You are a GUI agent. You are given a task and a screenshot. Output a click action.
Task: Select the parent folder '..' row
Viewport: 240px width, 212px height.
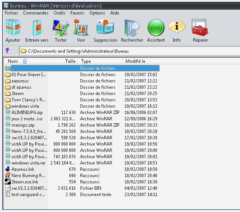(82, 68)
